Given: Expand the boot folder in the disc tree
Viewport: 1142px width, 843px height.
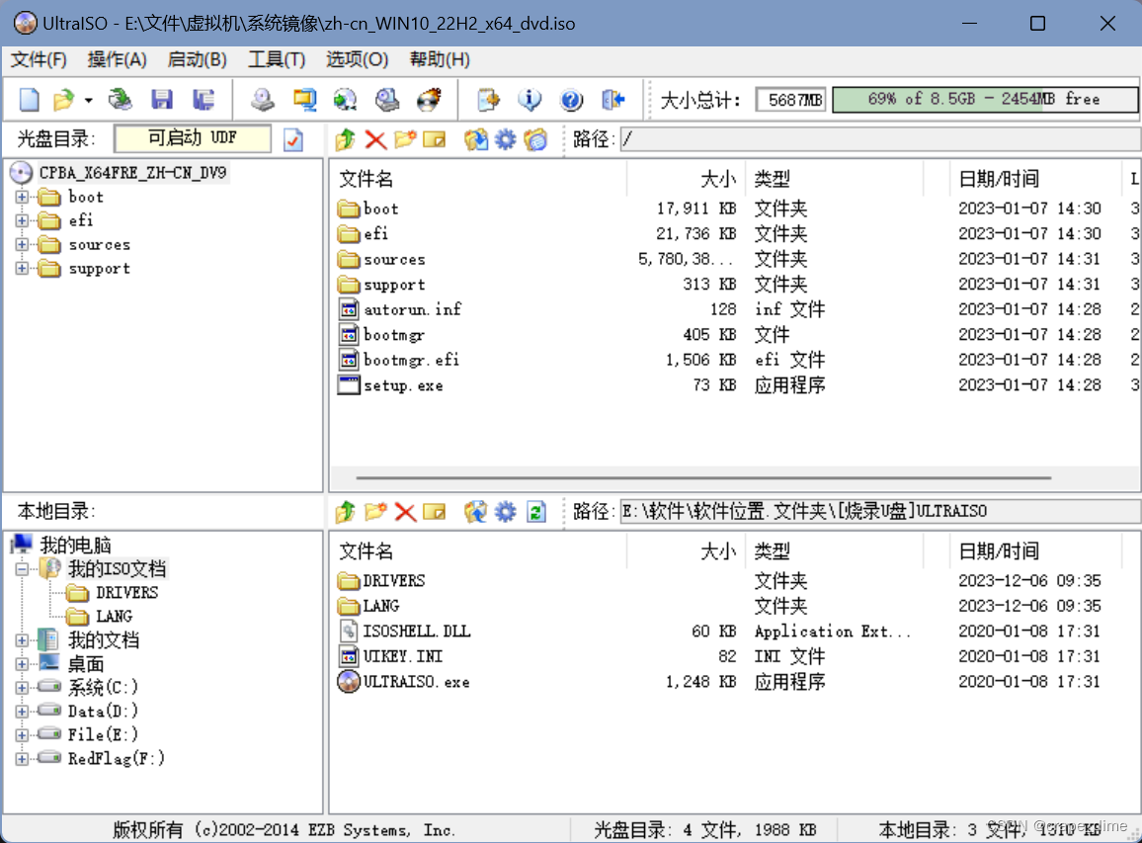Looking at the screenshot, I should [22, 197].
